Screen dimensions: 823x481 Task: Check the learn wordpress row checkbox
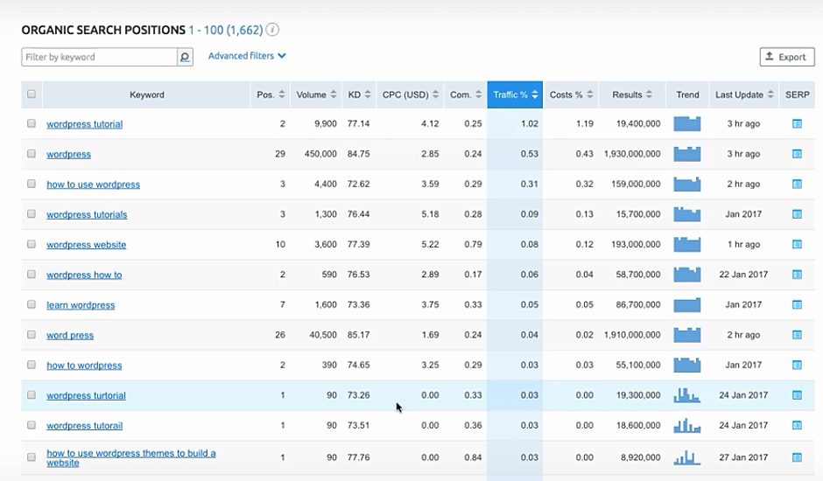32,304
